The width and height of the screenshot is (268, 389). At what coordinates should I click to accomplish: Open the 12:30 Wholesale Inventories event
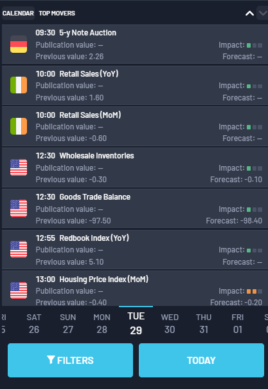[x=135, y=167]
